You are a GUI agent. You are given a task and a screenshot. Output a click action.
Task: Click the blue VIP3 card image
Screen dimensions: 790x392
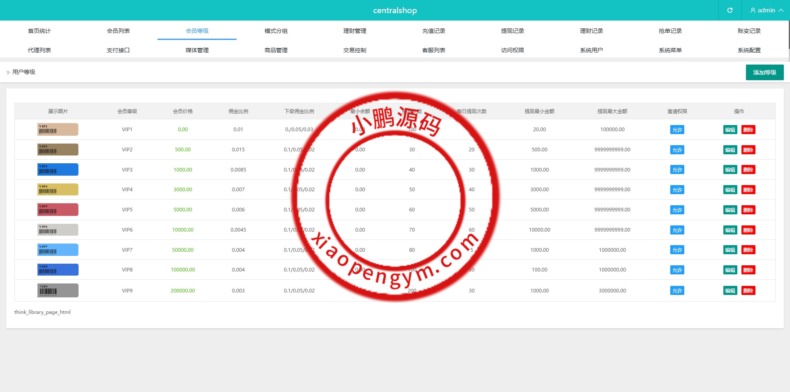click(58, 169)
